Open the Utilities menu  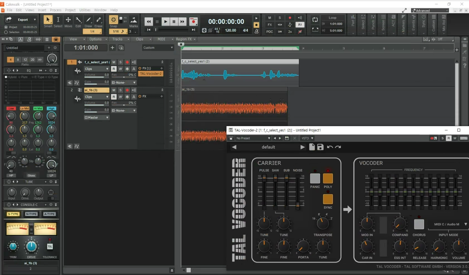85,10
